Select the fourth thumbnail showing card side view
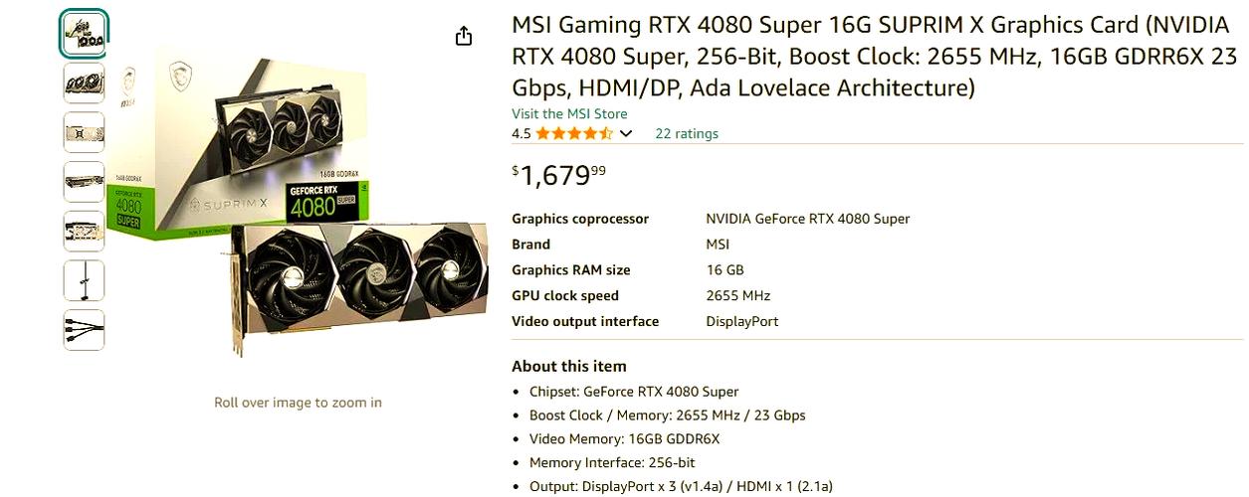 (84, 182)
